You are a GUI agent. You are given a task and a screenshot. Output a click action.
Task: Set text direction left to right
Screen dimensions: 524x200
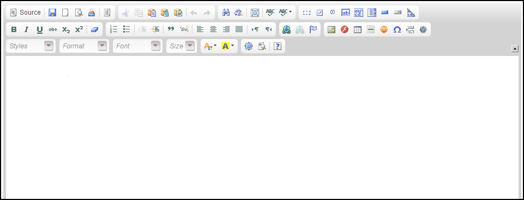point(255,29)
